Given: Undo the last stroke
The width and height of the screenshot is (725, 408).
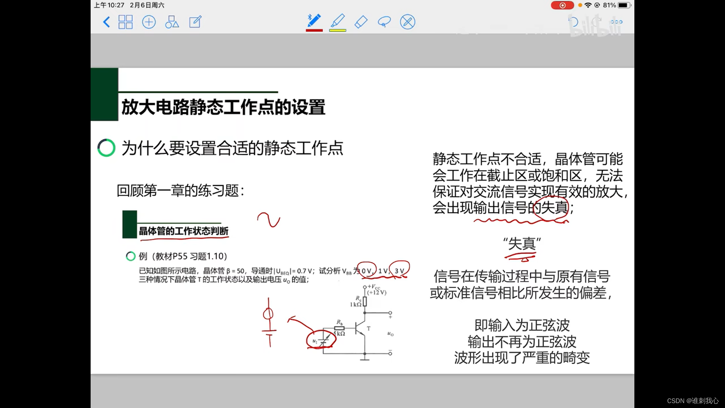Looking at the screenshot, I should (573, 22).
